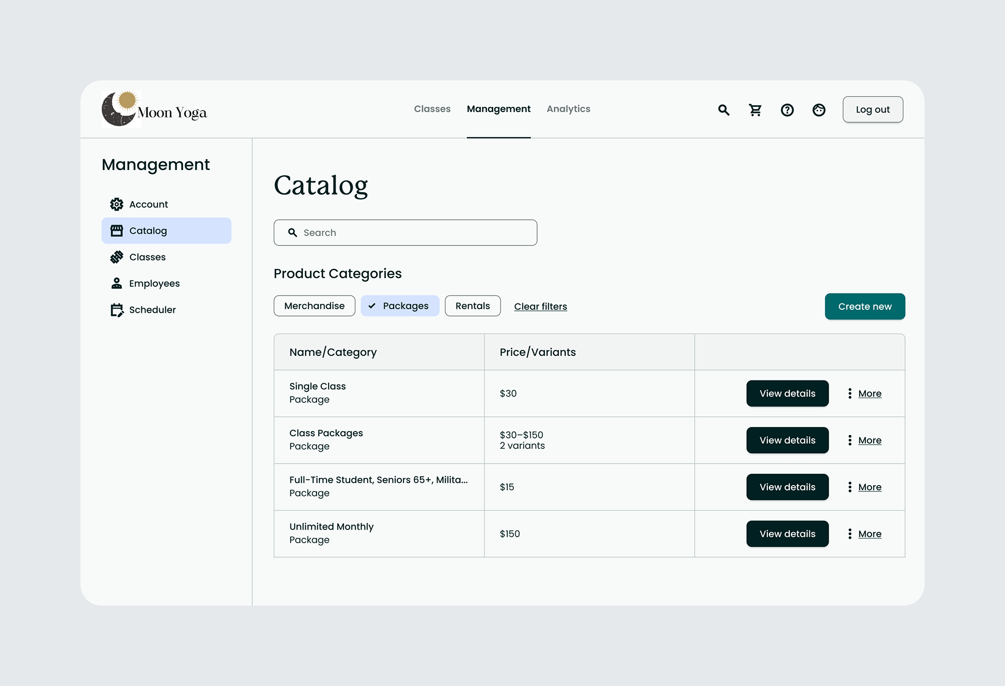
Task: Enable the Rentals category filter
Action: [x=472, y=306]
